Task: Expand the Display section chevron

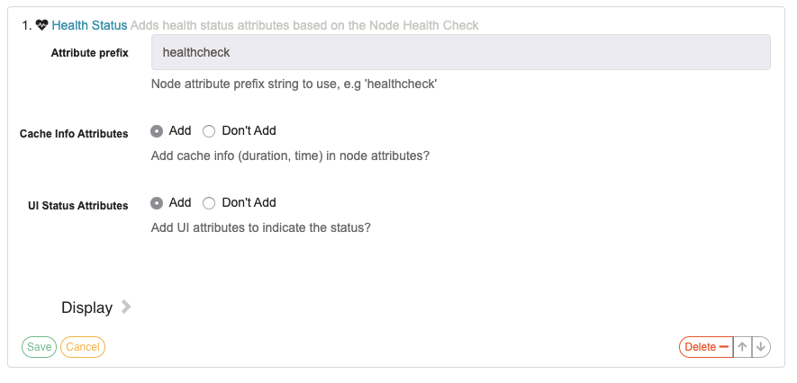Action: [x=126, y=307]
